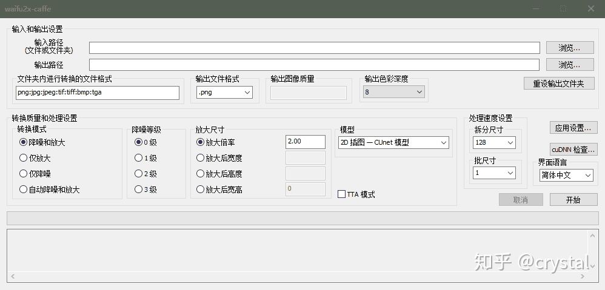This screenshot has height=290, width=605.
Task: Choose noise reduction 3 级
Action: (x=145, y=189)
